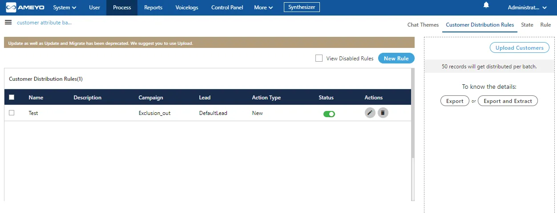Open the Control Panel menu
557x213 pixels.
(x=227, y=8)
